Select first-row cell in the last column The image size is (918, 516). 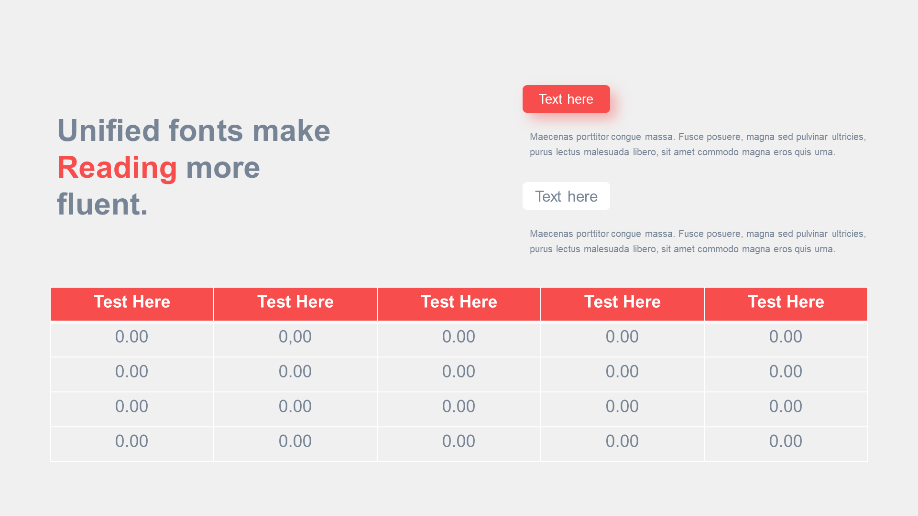[x=786, y=340]
